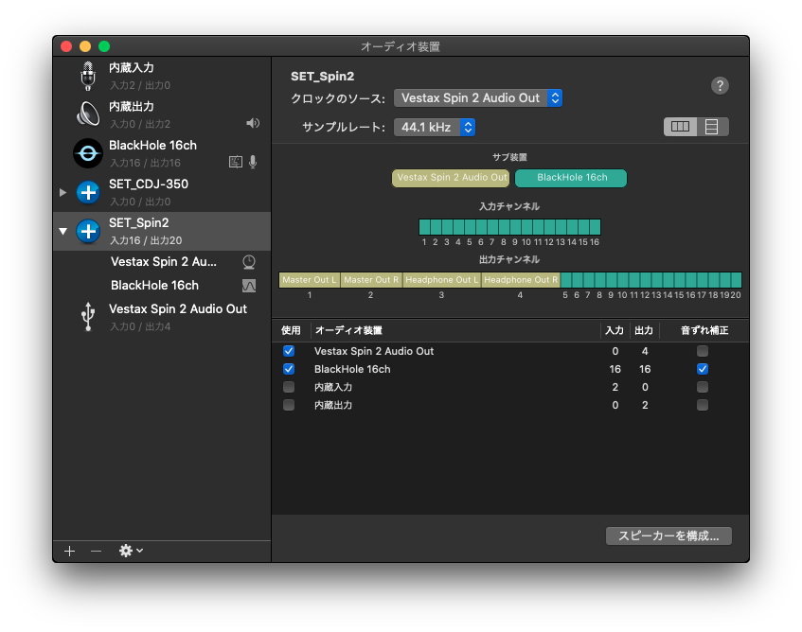802x632 pixels.
Task: Click the BlackHole 16ch table row name
Action: (x=352, y=369)
